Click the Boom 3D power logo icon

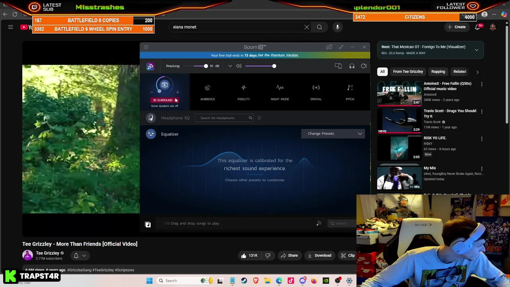[x=150, y=66]
